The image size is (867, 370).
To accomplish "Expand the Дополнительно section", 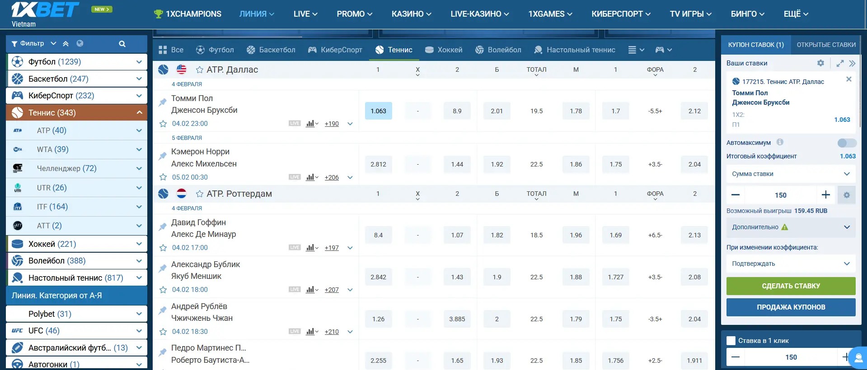I will click(791, 227).
